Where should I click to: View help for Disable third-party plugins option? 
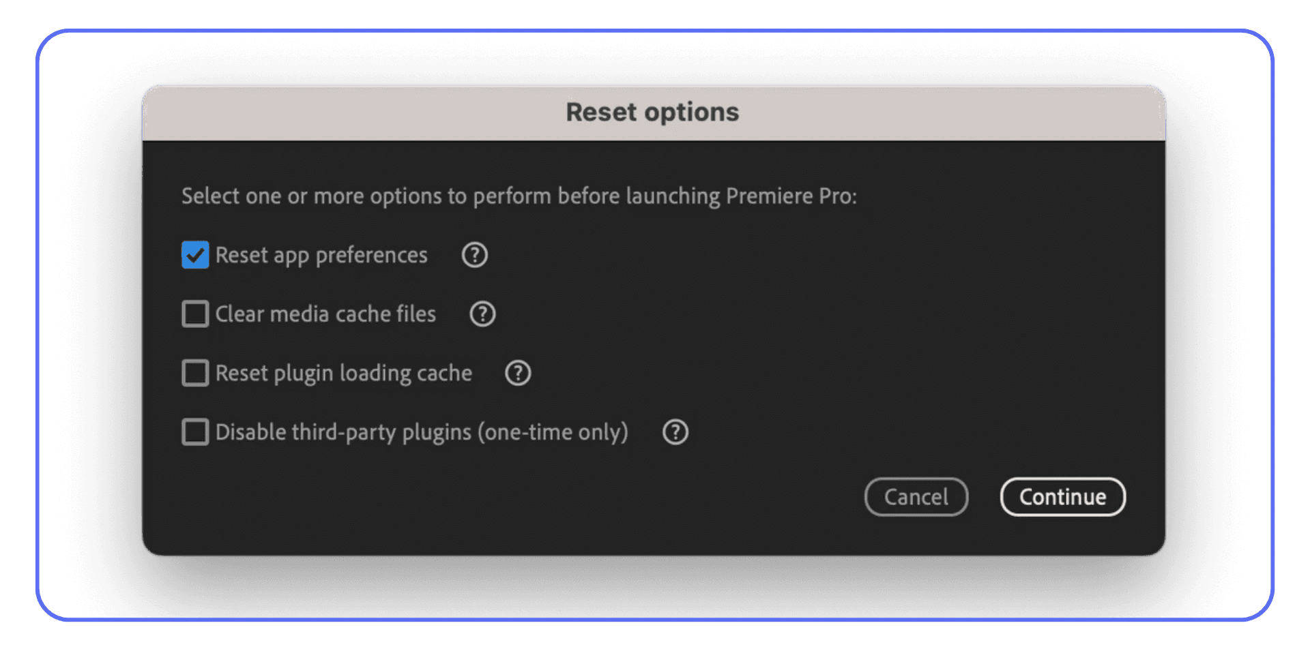tap(674, 432)
